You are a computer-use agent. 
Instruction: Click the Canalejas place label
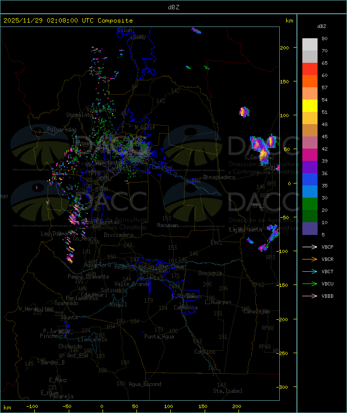point(257,311)
